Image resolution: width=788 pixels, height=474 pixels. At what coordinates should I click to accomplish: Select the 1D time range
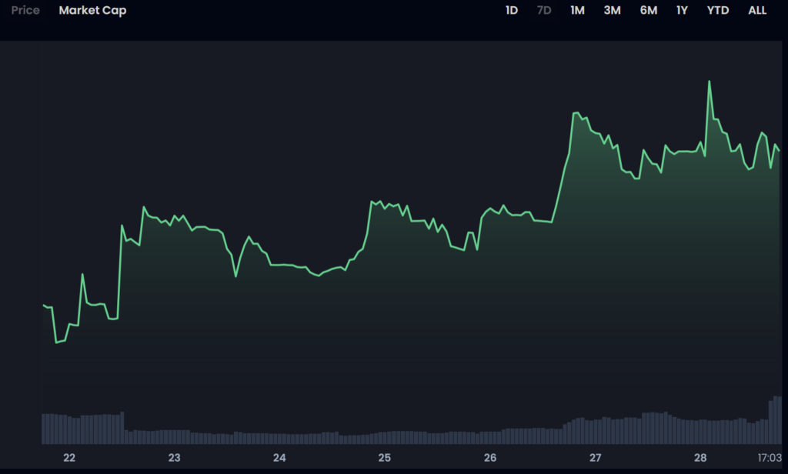click(512, 11)
